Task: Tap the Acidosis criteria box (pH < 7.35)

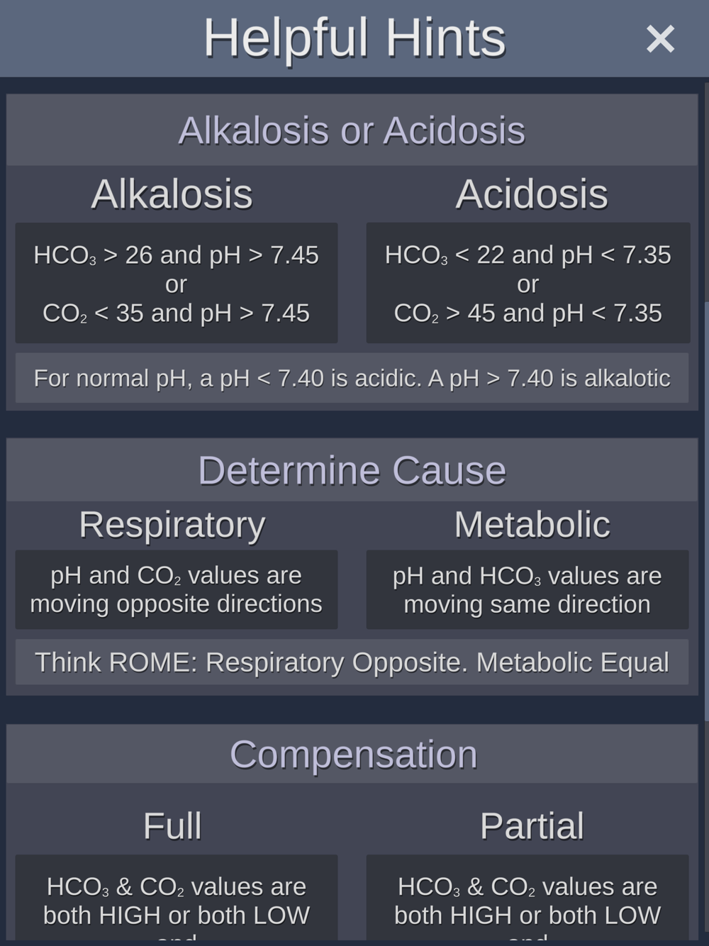Action: coord(527,284)
